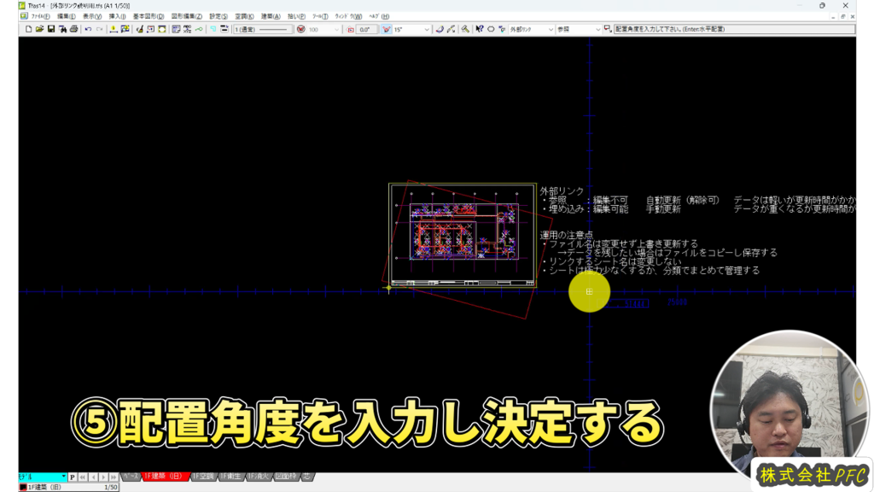Save the drawing with the floppy icon
Viewport: 874px width, 492px height.
coord(50,29)
